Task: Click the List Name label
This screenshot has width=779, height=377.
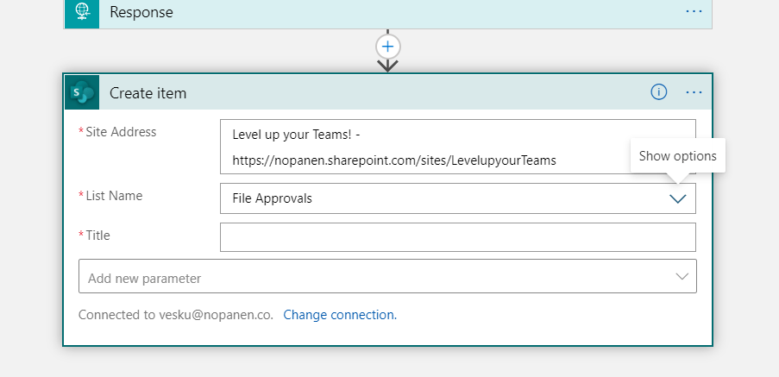Action: click(x=114, y=196)
